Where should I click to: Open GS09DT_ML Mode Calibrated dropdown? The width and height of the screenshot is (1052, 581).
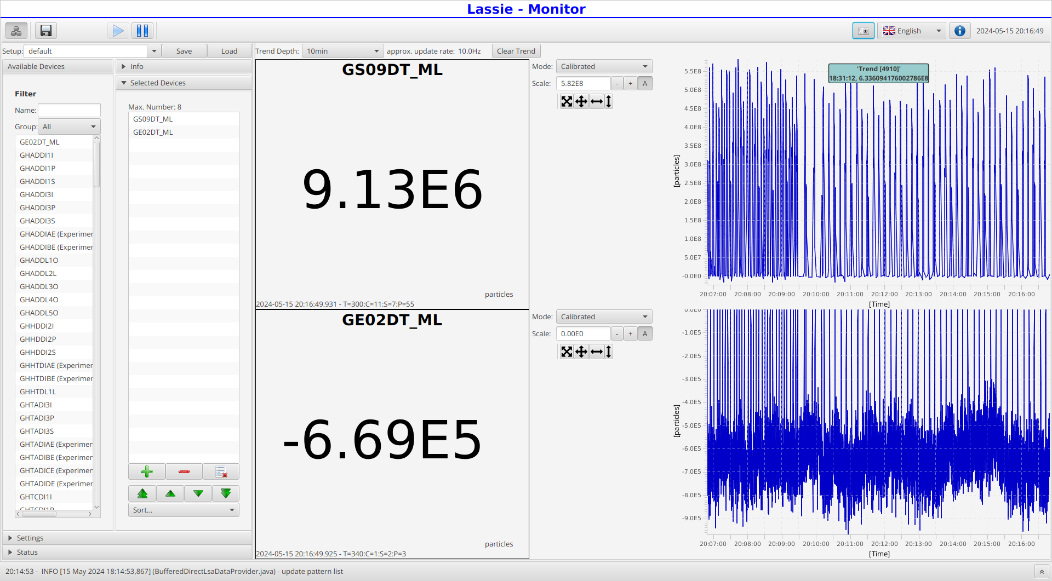coord(604,66)
